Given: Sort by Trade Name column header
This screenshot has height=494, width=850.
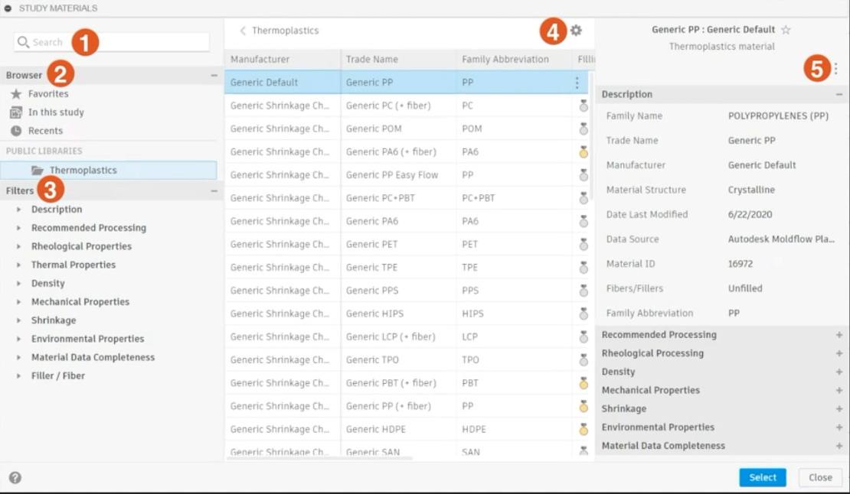Looking at the screenshot, I should click(x=398, y=59).
